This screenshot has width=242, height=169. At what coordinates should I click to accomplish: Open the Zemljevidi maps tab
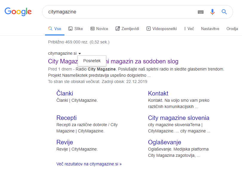127,29
